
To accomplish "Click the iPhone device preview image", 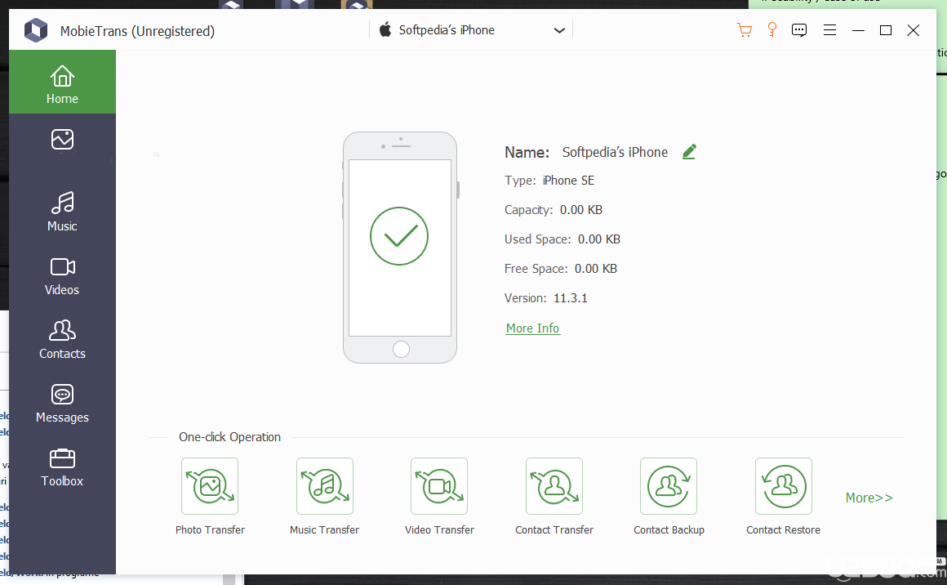I will (400, 248).
